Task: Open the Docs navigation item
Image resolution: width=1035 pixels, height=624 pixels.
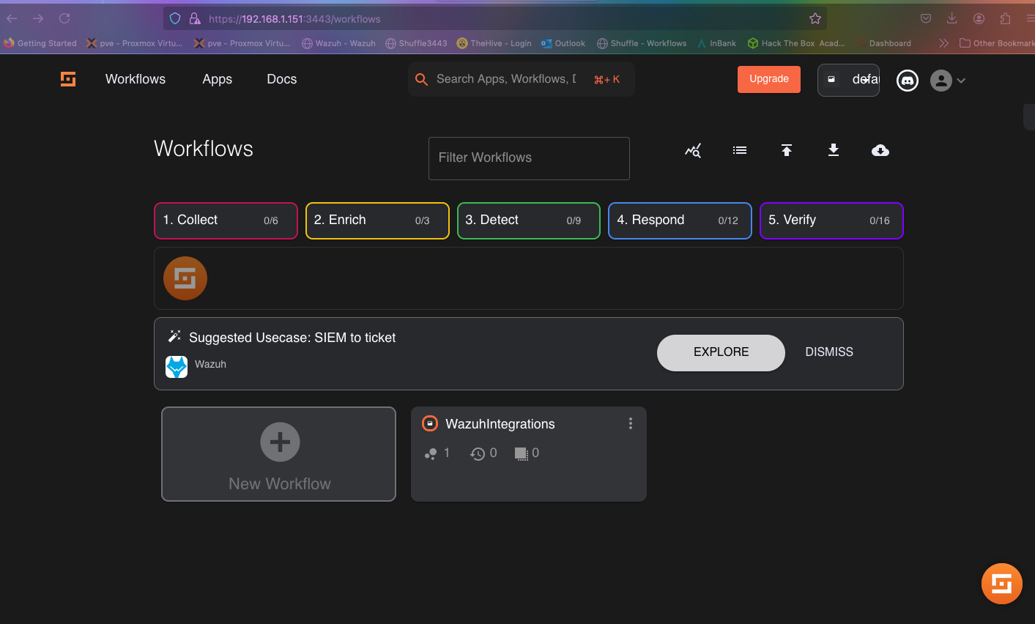Action: [281, 79]
